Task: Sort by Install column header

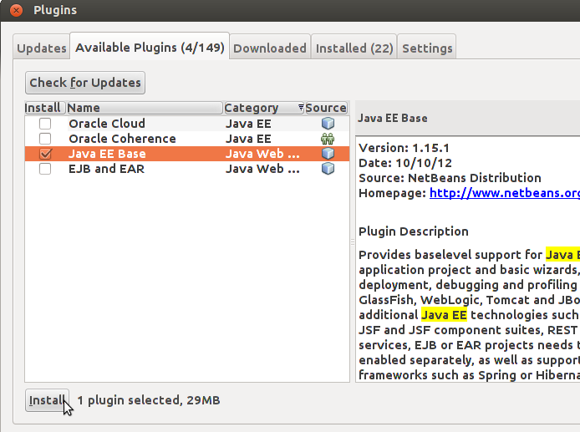Action: (x=45, y=108)
